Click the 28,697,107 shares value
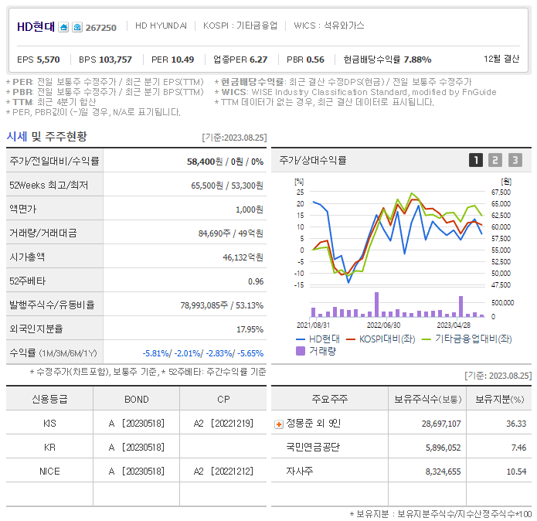This screenshot has width=537, height=521. tap(441, 424)
